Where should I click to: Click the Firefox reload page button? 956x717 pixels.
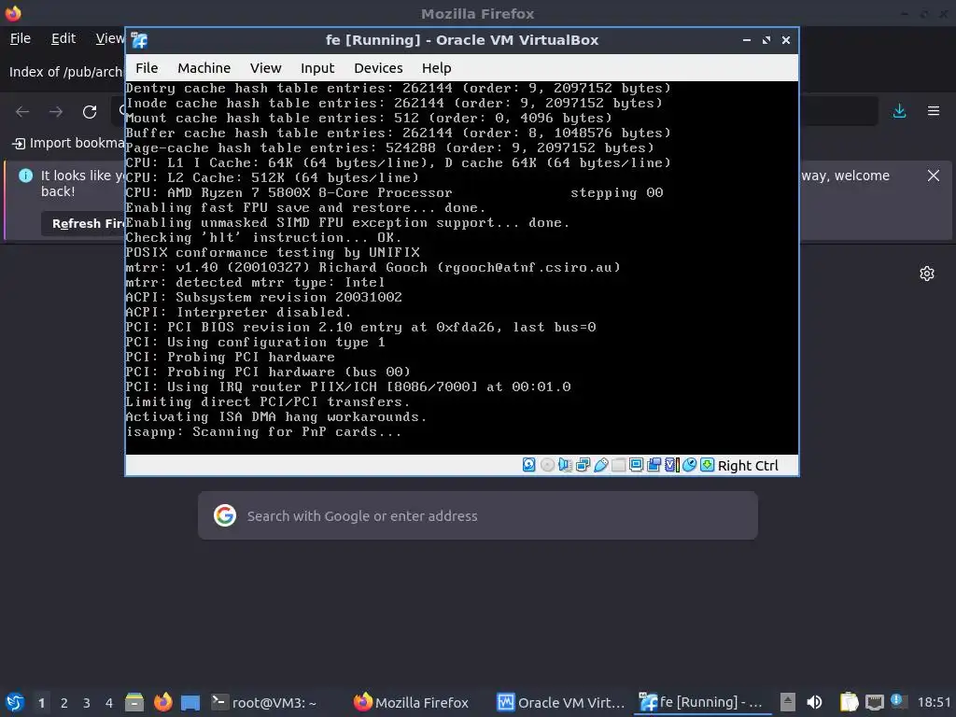click(90, 112)
